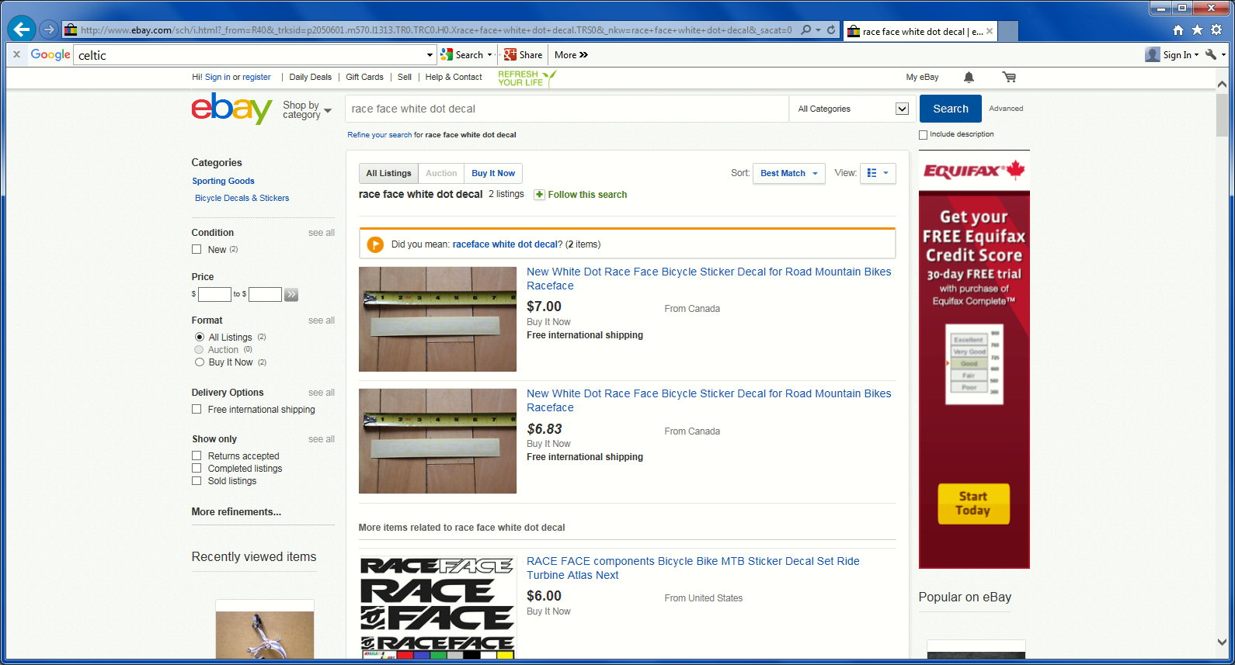The height and width of the screenshot is (665, 1235).
Task: Click the blue eBay Search button
Action: click(x=951, y=109)
